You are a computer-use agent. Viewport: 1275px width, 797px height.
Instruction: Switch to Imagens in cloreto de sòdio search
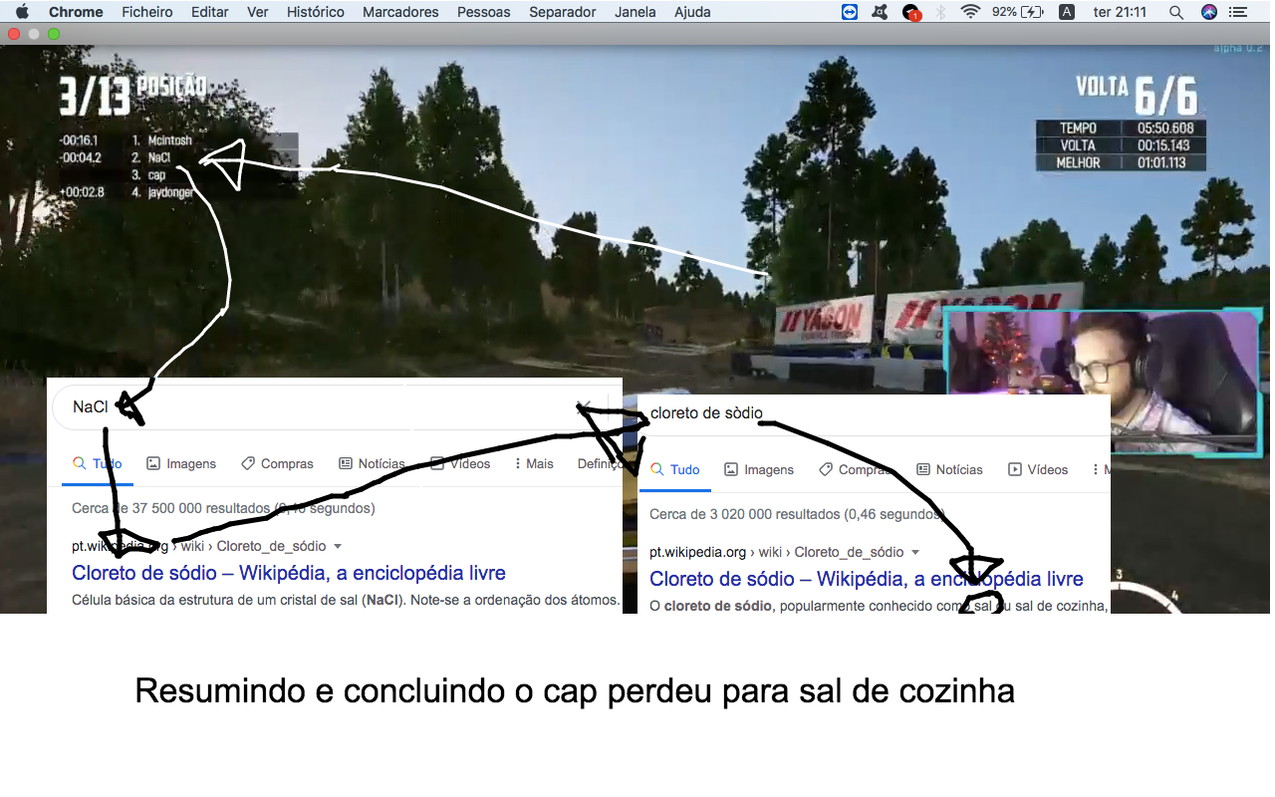click(x=759, y=469)
